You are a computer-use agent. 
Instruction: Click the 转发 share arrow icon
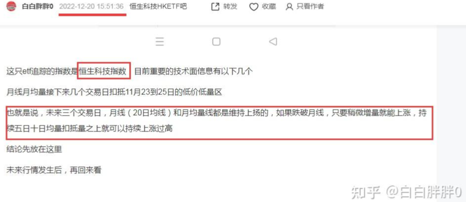click(215, 6)
